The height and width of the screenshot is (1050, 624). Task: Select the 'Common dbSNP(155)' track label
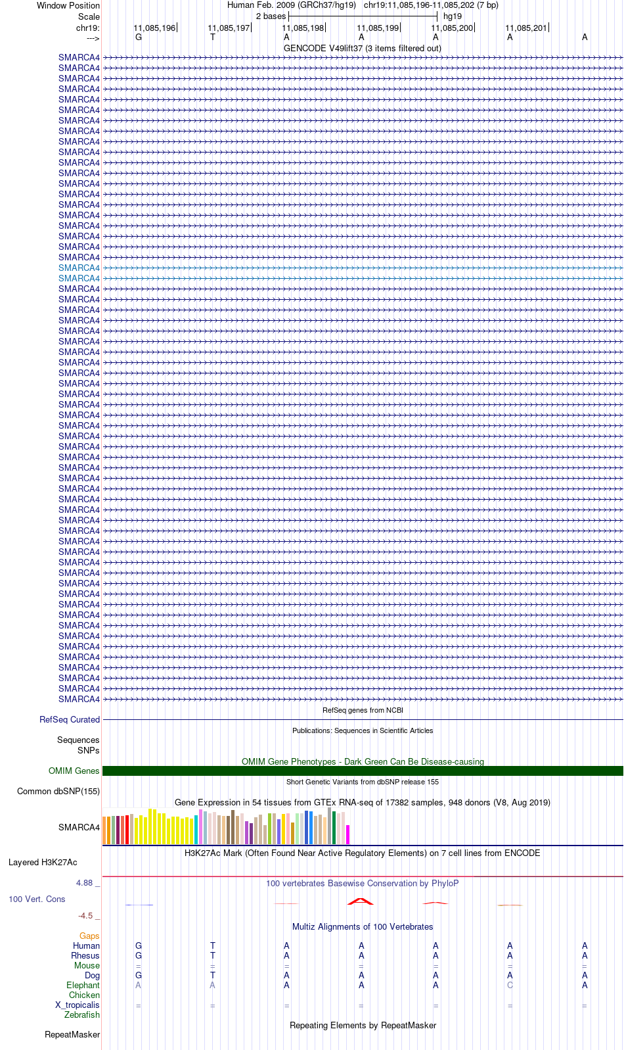point(58,792)
